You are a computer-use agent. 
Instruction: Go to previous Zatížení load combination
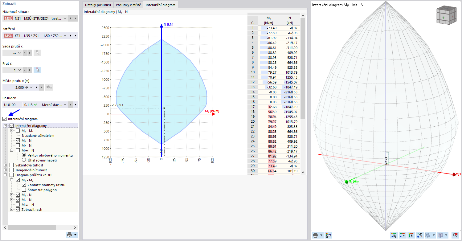click(70, 36)
